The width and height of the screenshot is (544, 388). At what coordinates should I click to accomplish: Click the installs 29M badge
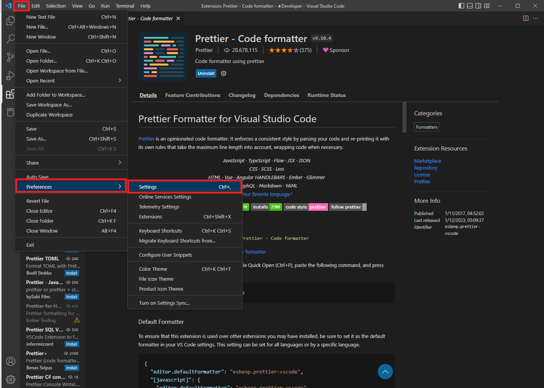(266, 207)
